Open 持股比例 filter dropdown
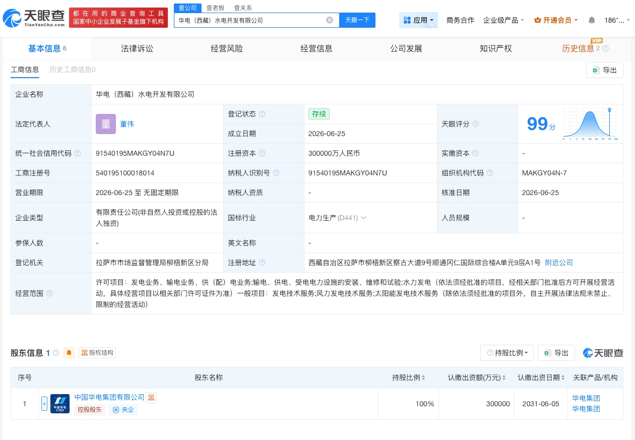The height and width of the screenshot is (440, 635). pos(507,353)
